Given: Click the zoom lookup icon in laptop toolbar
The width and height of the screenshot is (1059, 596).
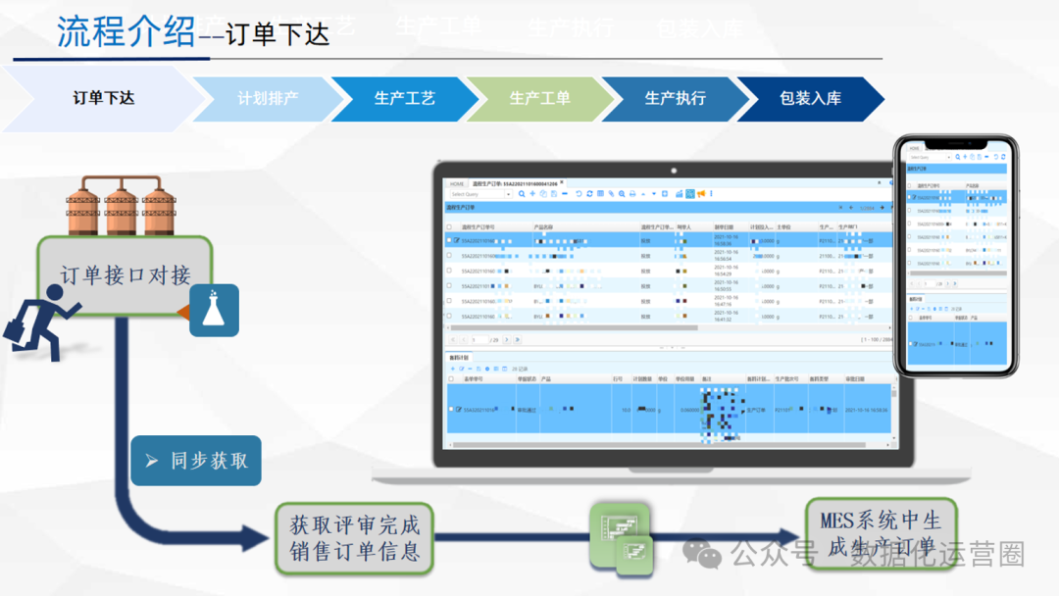Looking at the screenshot, I should coord(622,194).
